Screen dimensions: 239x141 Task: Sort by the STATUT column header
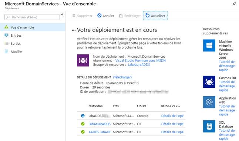141,105
